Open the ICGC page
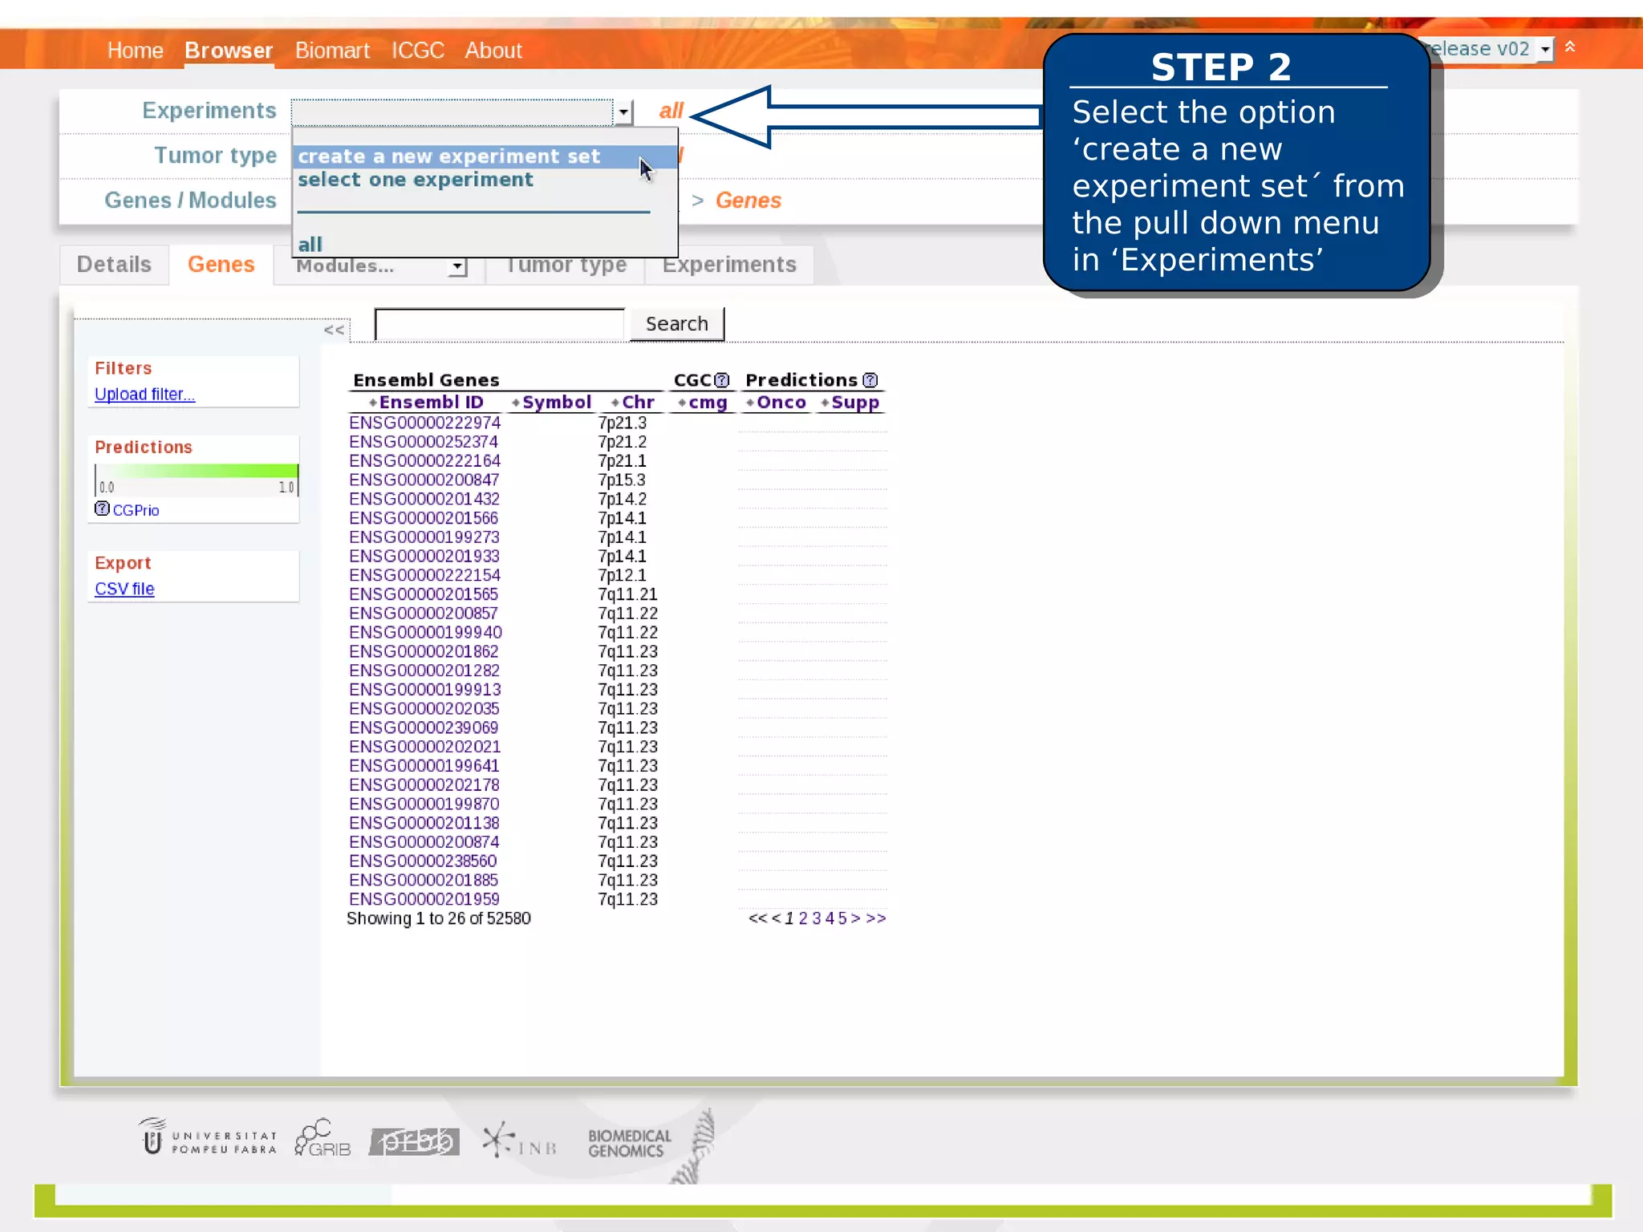The width and height of the screenshot is (1643, 1232). click(x=417, y=51)
